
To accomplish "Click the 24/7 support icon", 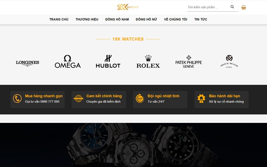I will click(x=140, y=99).
